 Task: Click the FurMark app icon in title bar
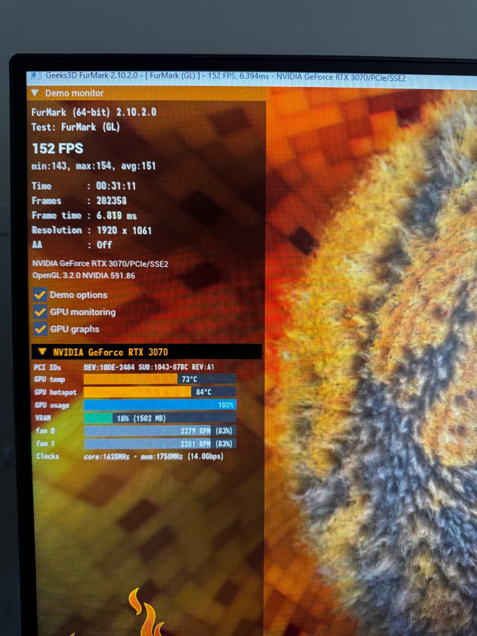(x=35, y=76)
